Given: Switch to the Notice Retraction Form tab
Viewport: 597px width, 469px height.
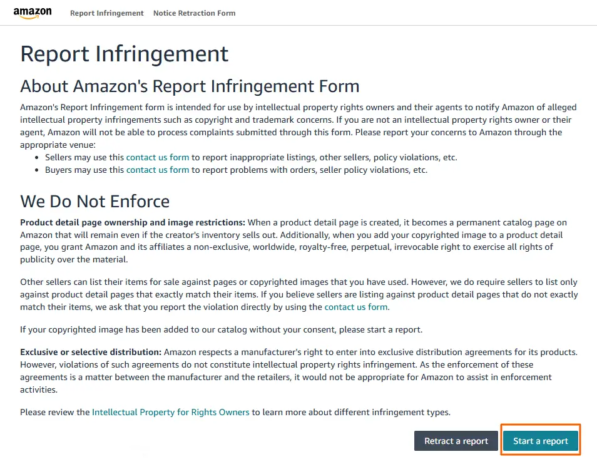Looking at the screenshot, I should pos(194,13).
